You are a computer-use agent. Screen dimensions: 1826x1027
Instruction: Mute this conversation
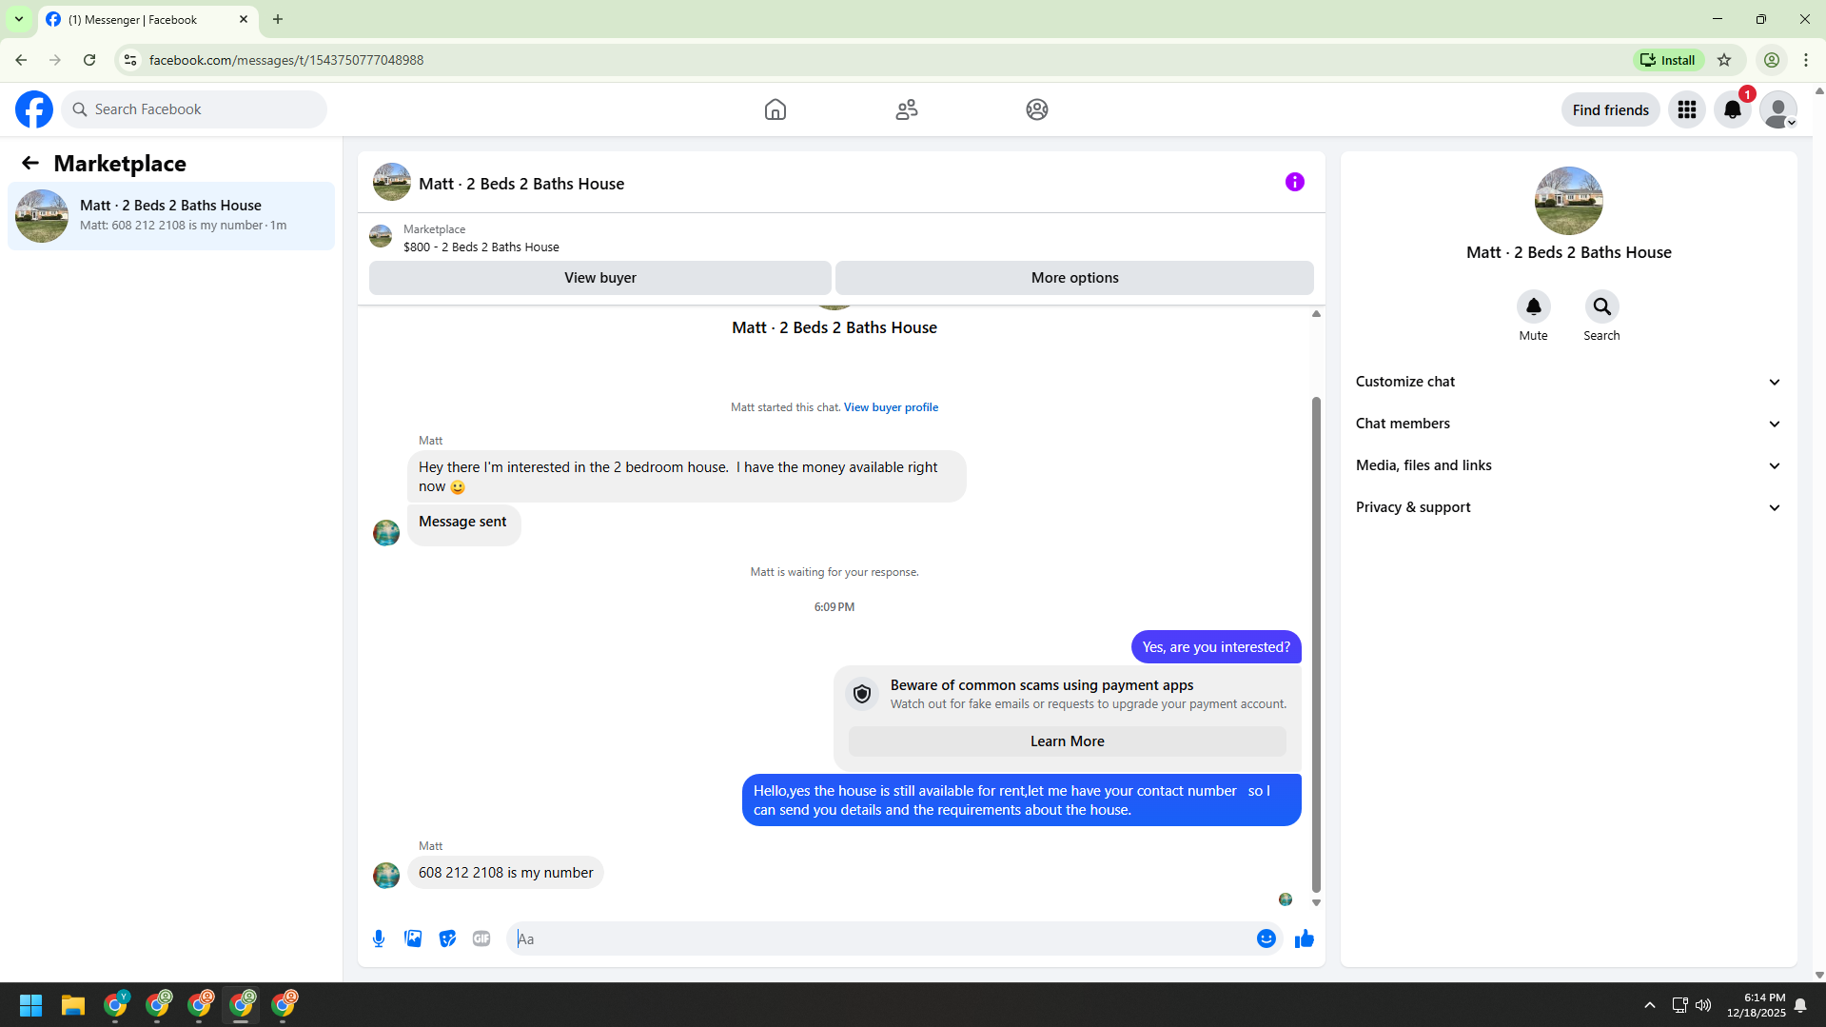point(1533,306)
